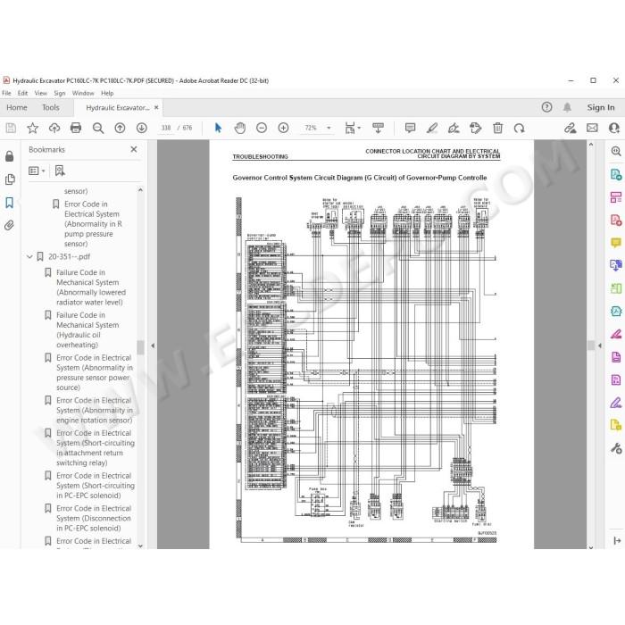Click the cloud upload icon

[54, 128]
